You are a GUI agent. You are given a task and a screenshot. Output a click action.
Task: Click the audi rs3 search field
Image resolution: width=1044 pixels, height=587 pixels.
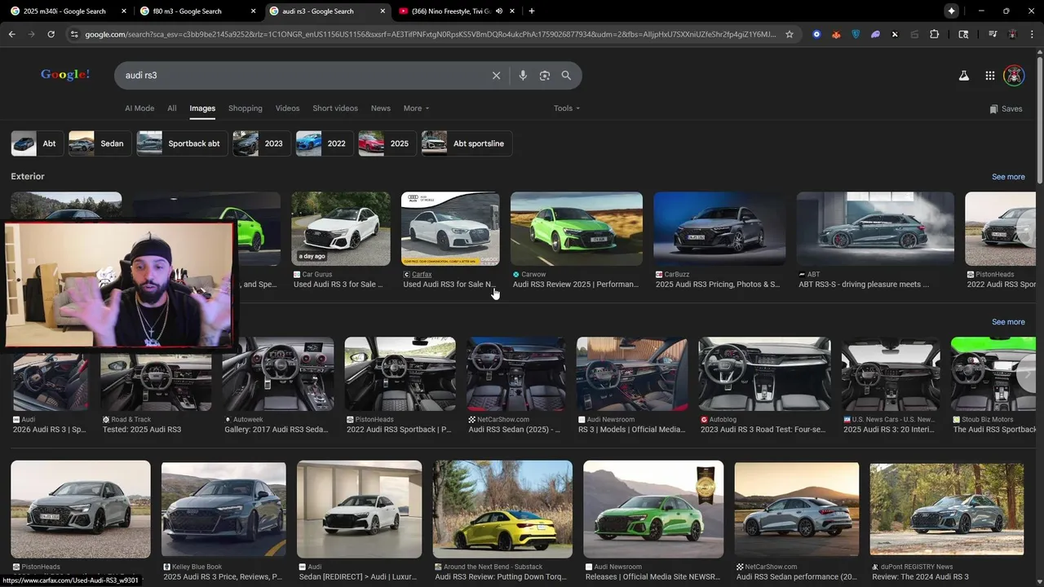[x=302, y=75]
